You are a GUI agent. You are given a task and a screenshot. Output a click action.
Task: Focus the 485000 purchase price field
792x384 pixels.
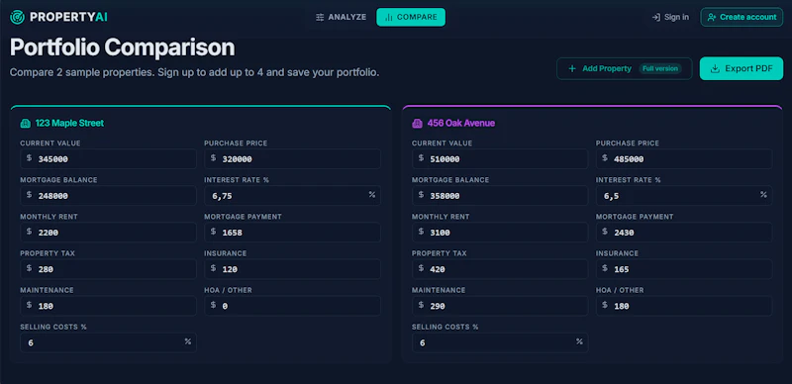[x=684, y=158]
